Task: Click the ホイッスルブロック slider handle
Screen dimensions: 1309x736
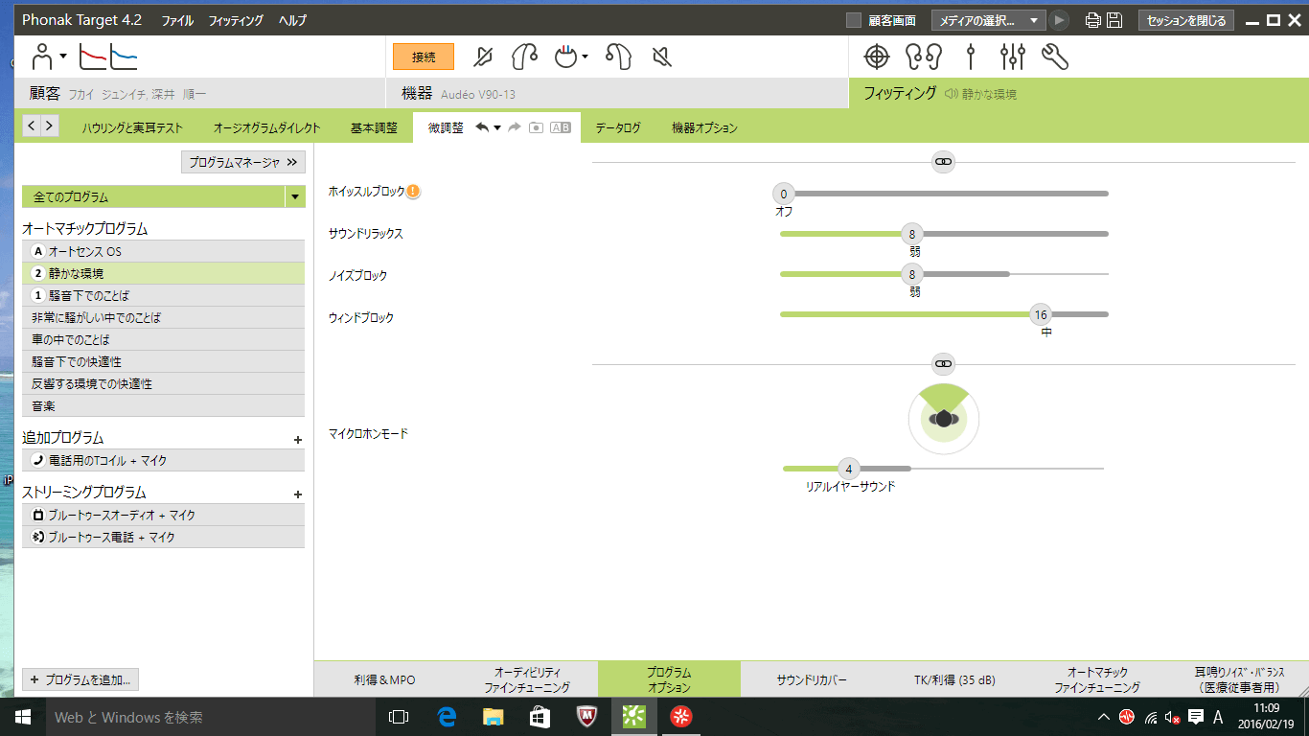Action: pyautogui.click(x=784, y=194)
